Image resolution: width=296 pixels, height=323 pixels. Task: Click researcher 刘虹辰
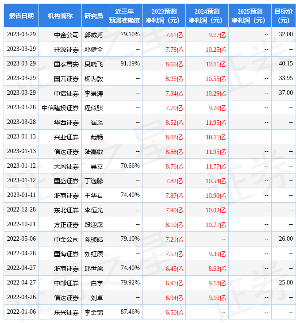(94, 254)
